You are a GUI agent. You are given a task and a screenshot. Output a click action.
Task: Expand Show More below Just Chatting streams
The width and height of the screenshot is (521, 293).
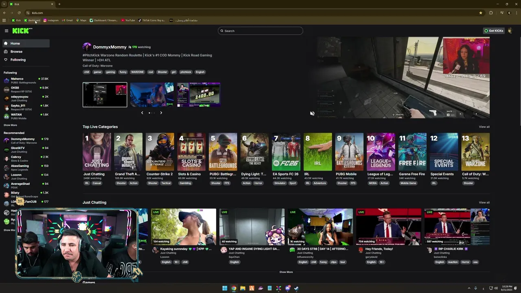tap(286, 272)
